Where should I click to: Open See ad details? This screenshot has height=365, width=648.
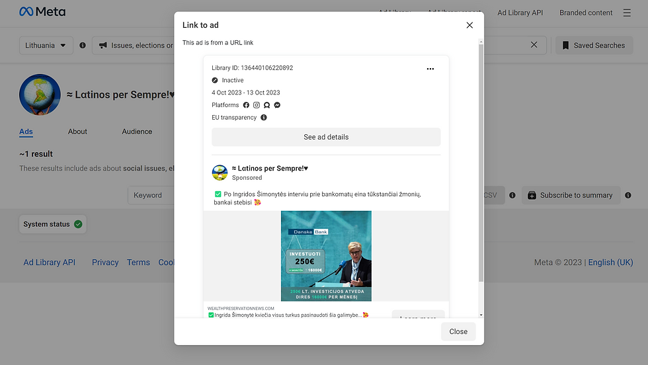[x=326, y=137]
